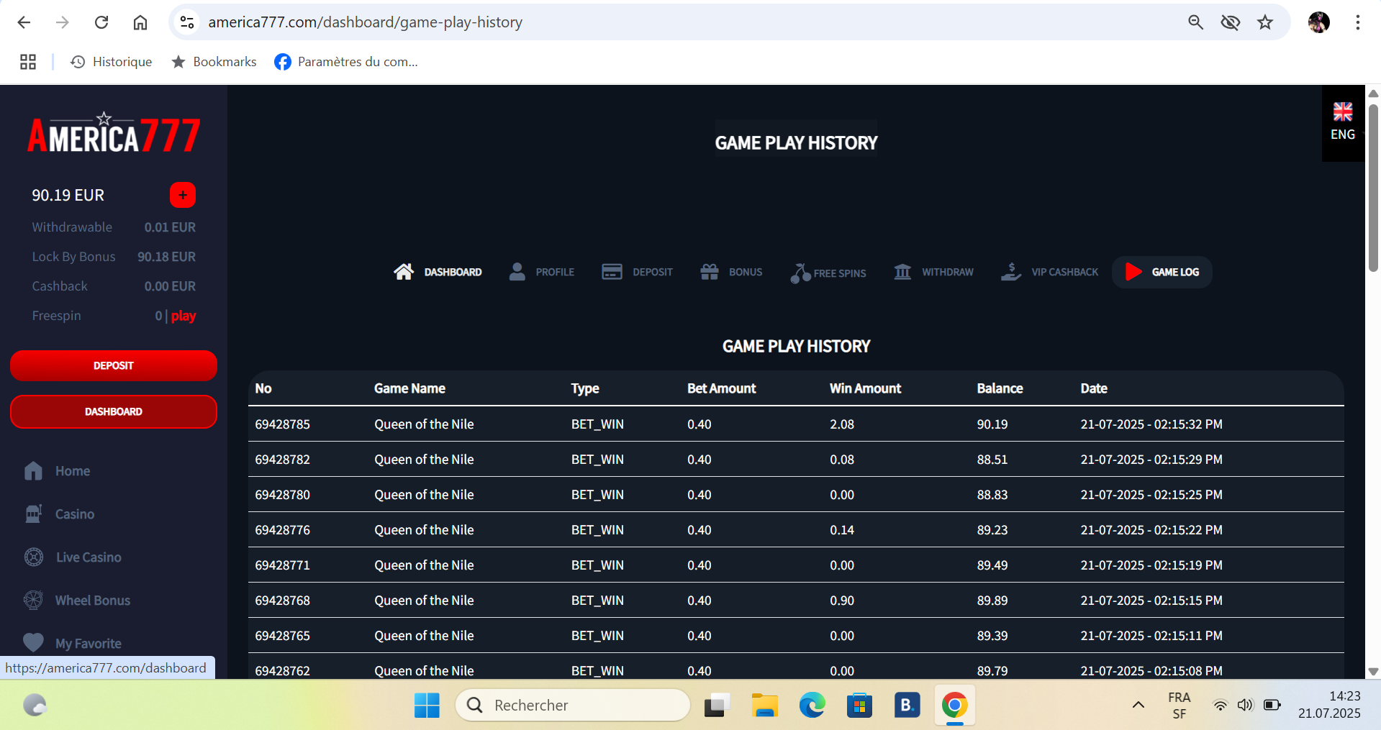Click the Live Casino roulette icon
The height and width of the screenshot is (730, 1381).
[34, 557]
